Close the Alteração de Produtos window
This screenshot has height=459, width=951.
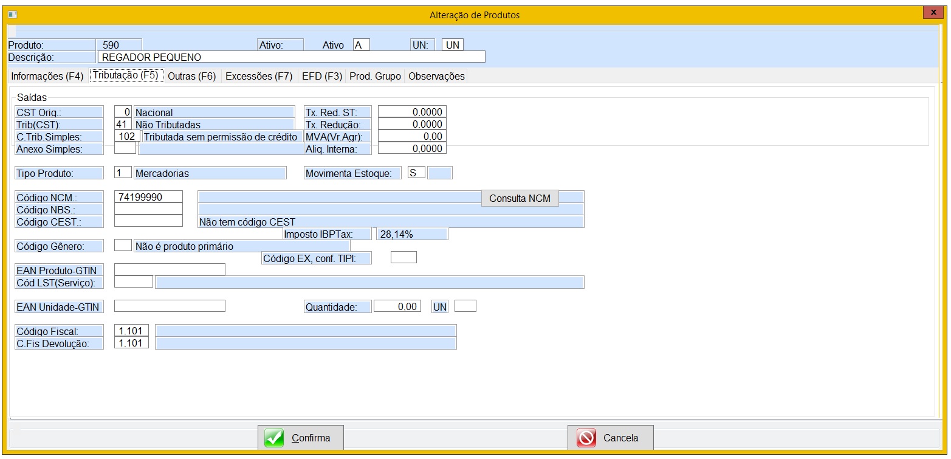coord(933,13)
